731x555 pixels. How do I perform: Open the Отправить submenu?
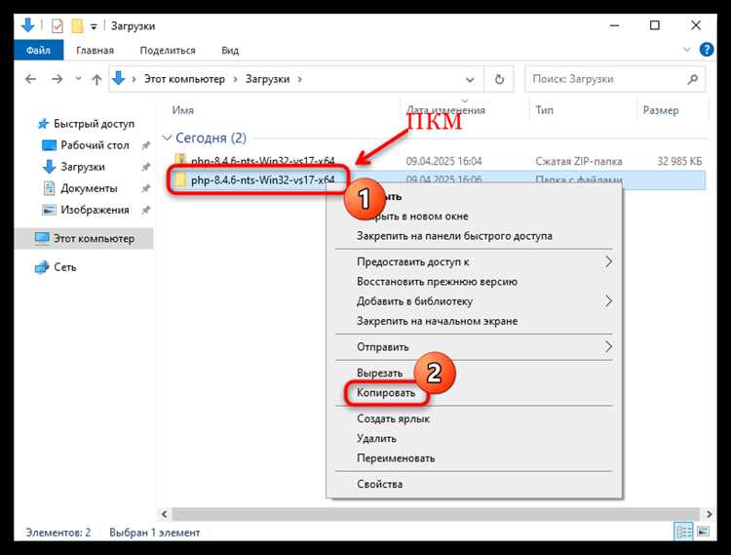click(x=474, y=347)
